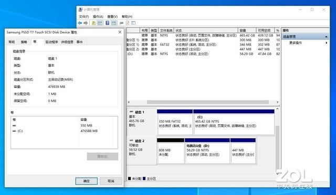Select the FAT32 346 MB volume row
Screen dimensions: 336x195
[x=203, y=45]
